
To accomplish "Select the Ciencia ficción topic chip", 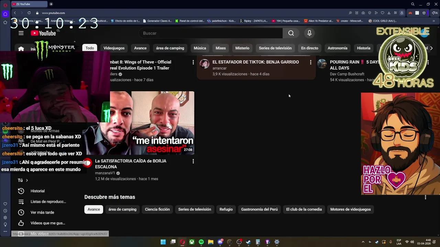I will (x=157, y=210).
